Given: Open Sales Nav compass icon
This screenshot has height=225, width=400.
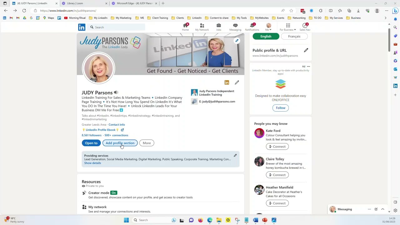Looking at the screenshot, I should tap(305, 27).
